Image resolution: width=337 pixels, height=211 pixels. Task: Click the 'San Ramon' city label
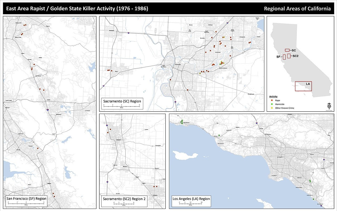pos(38,76)
